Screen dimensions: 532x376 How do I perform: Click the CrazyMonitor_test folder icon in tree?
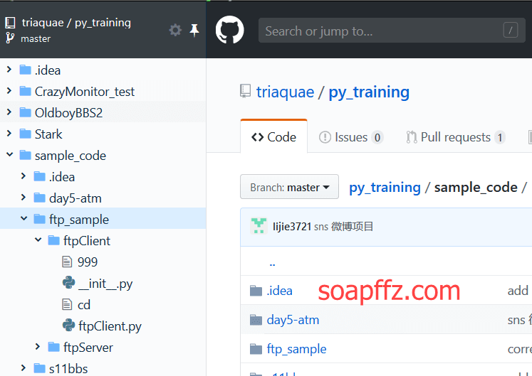pyautogui.click(x=26, y=91)
